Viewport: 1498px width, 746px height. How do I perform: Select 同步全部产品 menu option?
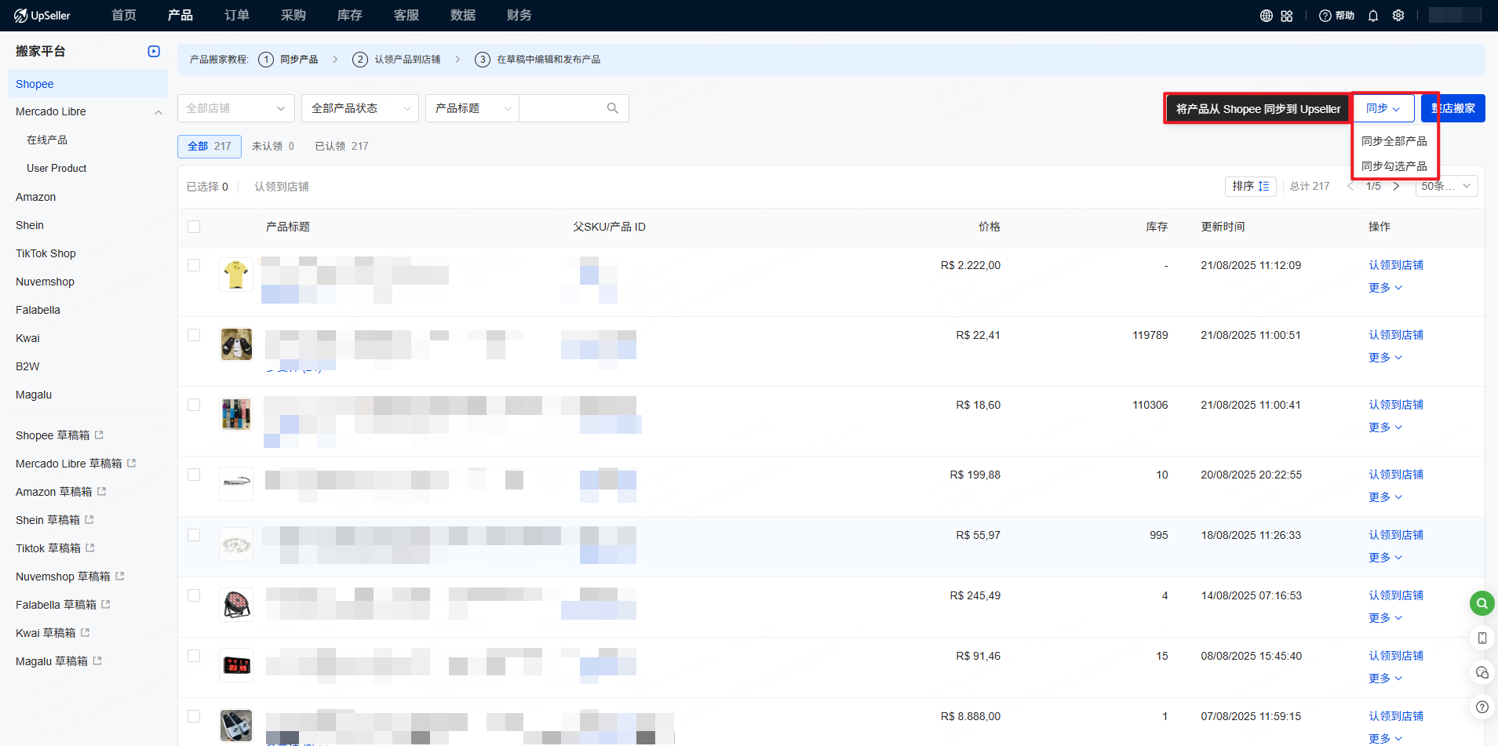pyautogui.click(x=1394, y=141)
